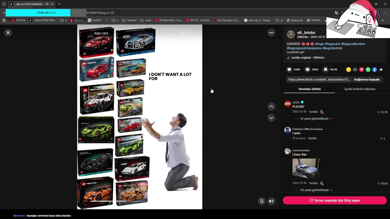Open eli._bricks profile avatar
This screenshot has height=219, width=390.
(x=291, y=34)
